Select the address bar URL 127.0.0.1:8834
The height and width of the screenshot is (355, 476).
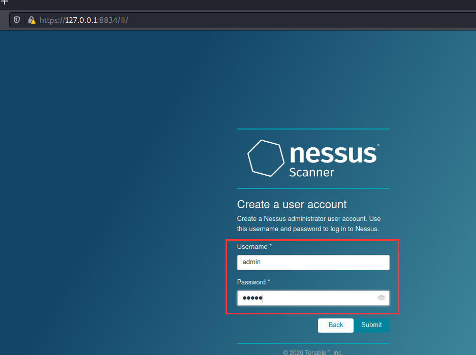[x=84, y=20]
